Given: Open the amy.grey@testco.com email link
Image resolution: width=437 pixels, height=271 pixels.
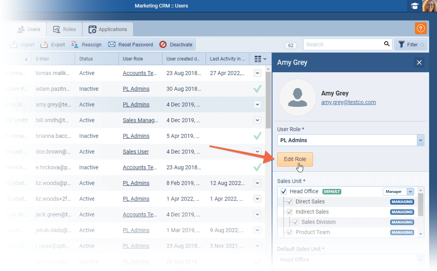Looking at the screenshot, I should coord(348,102).
